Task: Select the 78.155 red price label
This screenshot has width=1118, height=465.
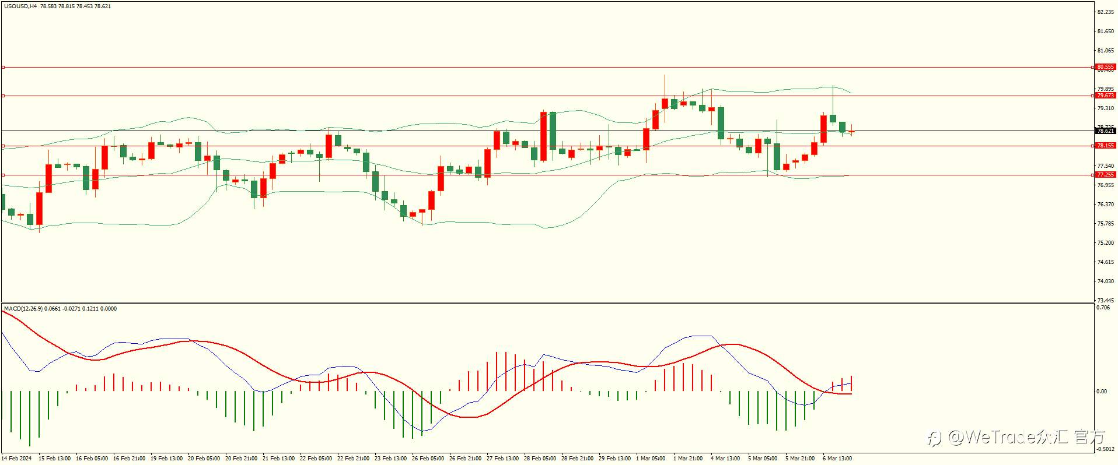Action: pyautogui.click(x=1105, y=146)
